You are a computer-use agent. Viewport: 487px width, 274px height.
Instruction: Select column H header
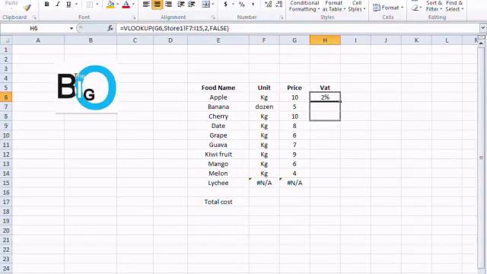coord(325,40)
